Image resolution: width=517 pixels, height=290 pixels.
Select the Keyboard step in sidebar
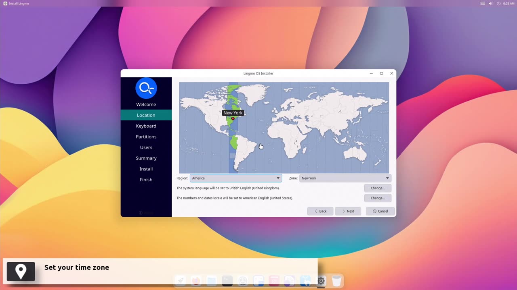click(146, 126)
